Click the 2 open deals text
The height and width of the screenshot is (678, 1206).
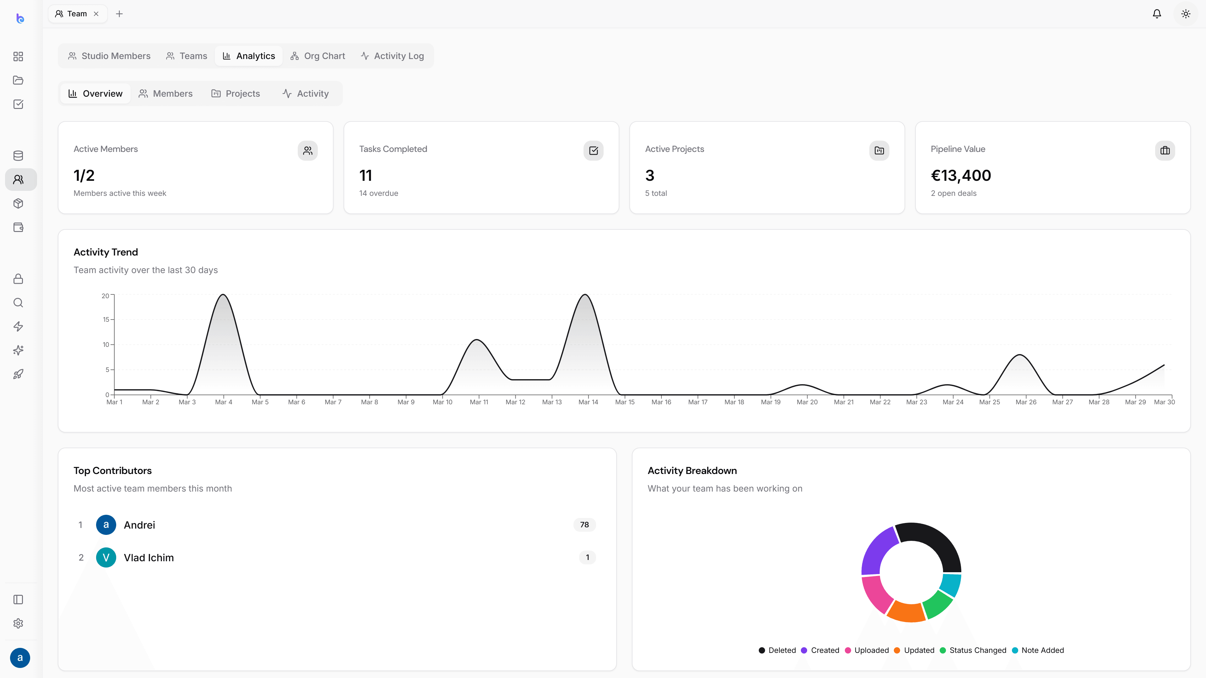click(x=954, y=193)
